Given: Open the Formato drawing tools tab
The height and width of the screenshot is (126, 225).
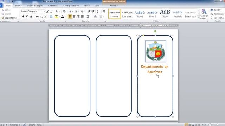Looking at the screenshot, I should pyautogui.click(x=114, y=6).
